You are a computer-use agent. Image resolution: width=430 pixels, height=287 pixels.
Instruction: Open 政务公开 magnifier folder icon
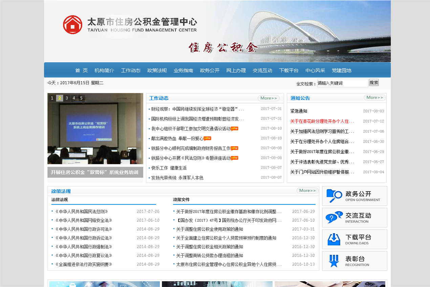click(334, 196)
